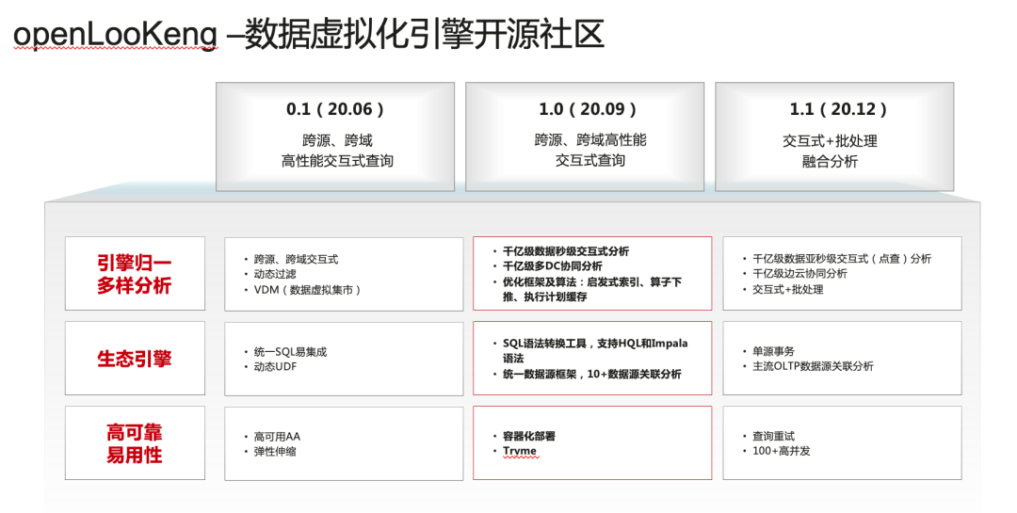Viewport: 1017px width, 513px height.
Task: Click the '弹性伸缩' bullet
Action: [275, 452]
